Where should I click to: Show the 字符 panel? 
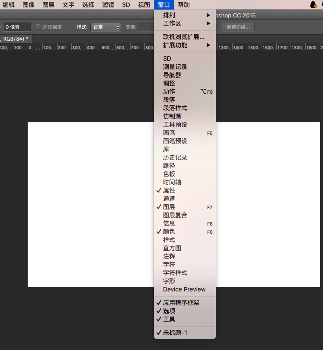click(185, 265)
